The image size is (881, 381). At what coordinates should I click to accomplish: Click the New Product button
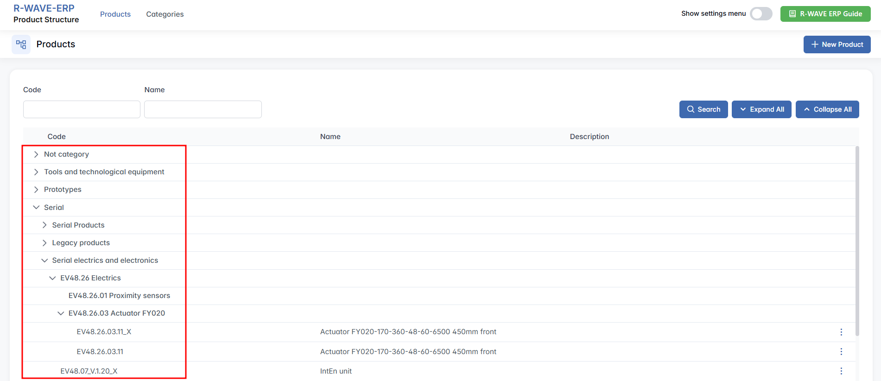click(x=837, y=44)
